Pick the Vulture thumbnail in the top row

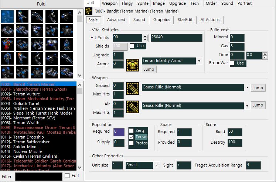click(x=37, y=17)
